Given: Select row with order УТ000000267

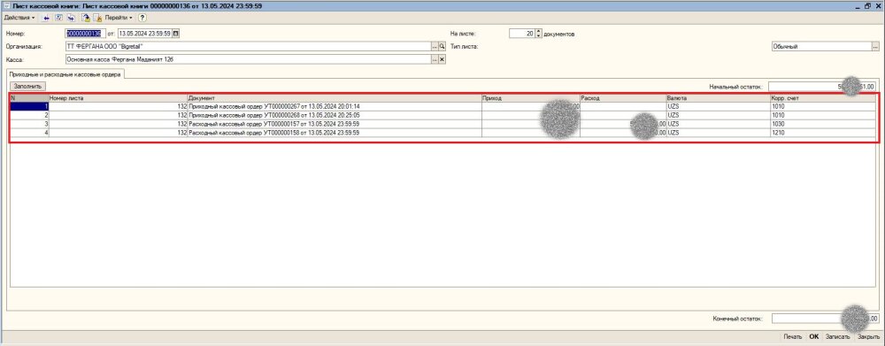Looking at the screenshot, I should point(443,106).
